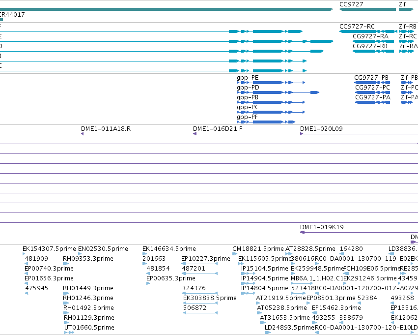Image resolution: width=418 pixels, height=335 pixels.
Task: Open the IP14804.5prime EST label
Action: coord(265,289)
